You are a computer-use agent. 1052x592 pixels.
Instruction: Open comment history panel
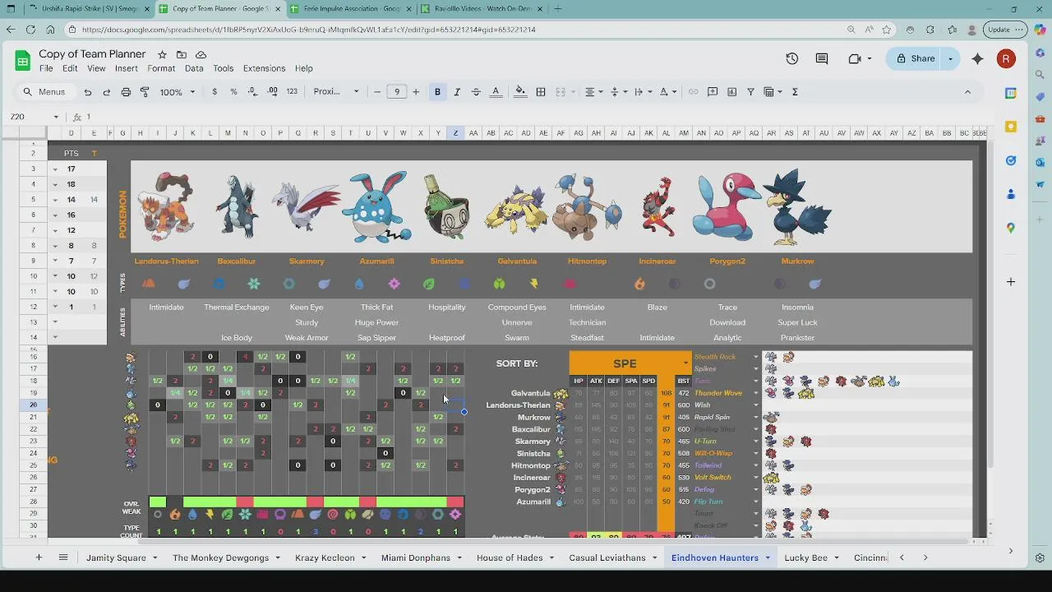(x=822, y=58)
